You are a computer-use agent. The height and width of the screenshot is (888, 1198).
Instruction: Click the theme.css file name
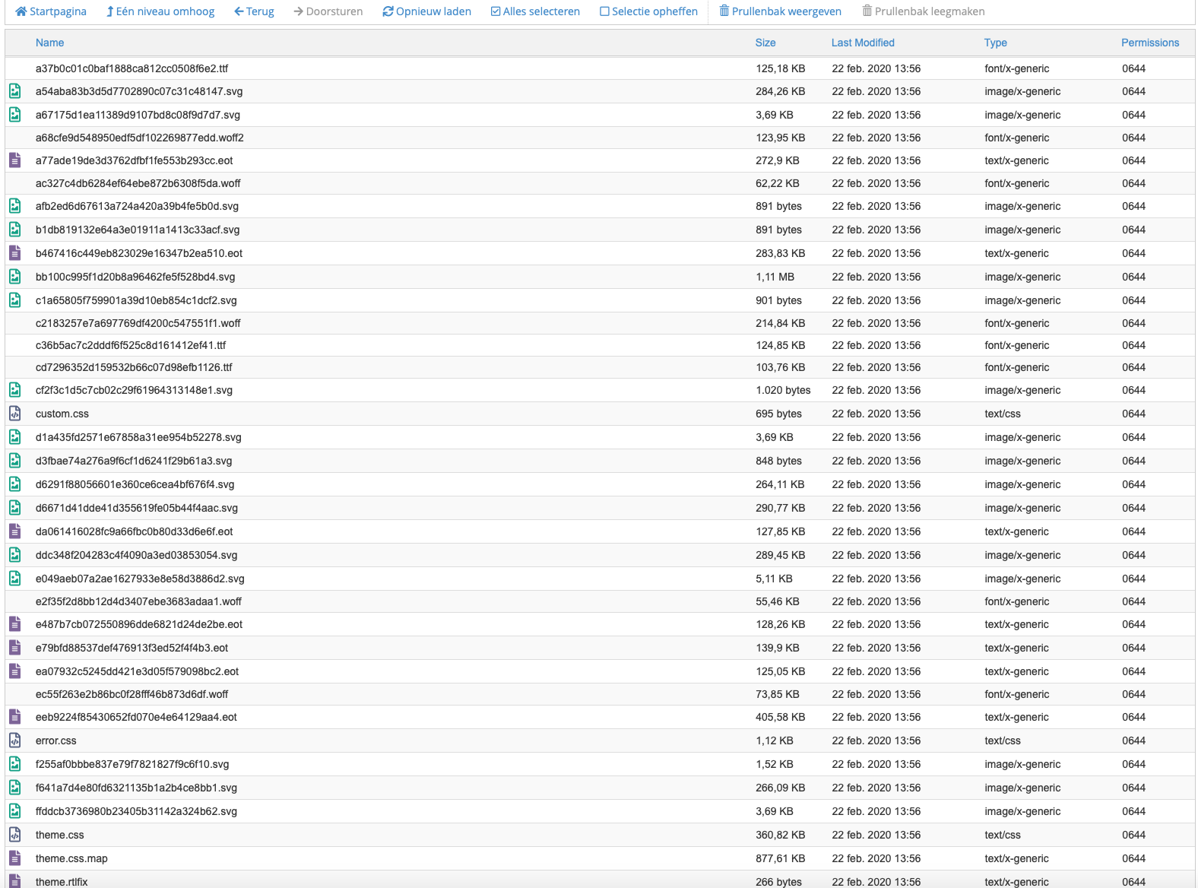[60, 835]
